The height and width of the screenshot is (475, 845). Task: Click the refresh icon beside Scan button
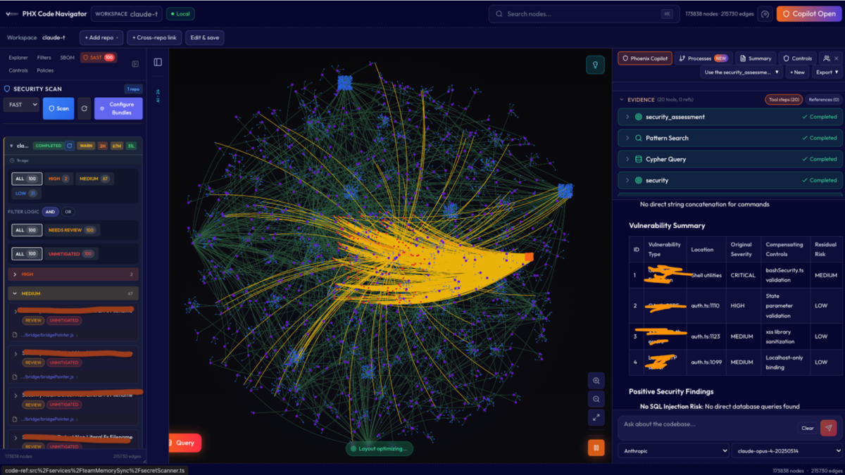[x=84, y=108]
